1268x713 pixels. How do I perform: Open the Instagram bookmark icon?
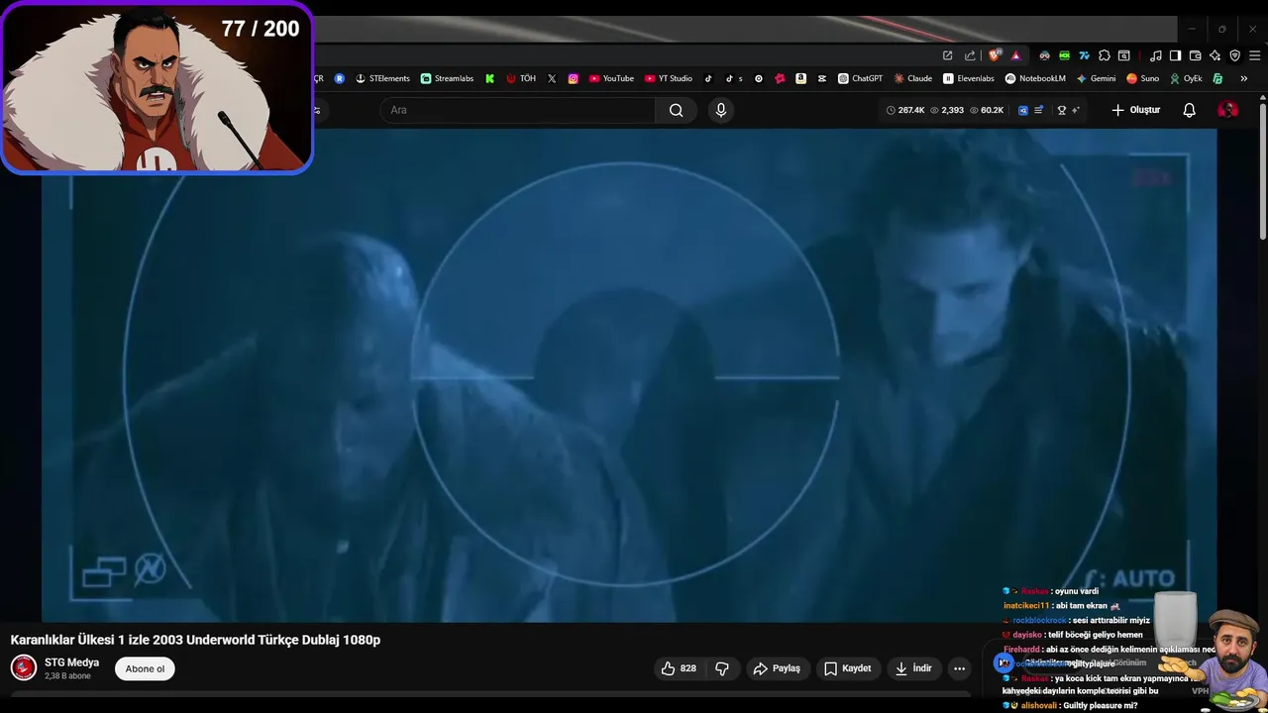tap(573, 78)
